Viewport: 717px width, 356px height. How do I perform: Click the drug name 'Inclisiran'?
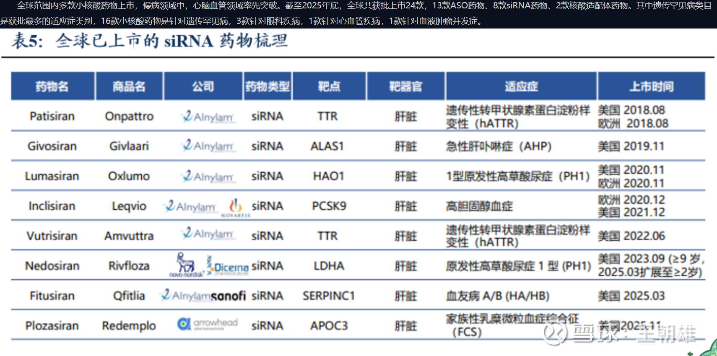[52, 206]
